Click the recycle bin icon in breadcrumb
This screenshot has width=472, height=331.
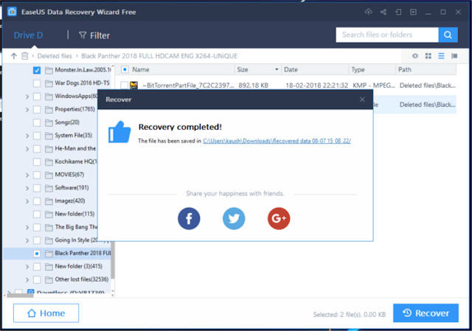(24, 56)
